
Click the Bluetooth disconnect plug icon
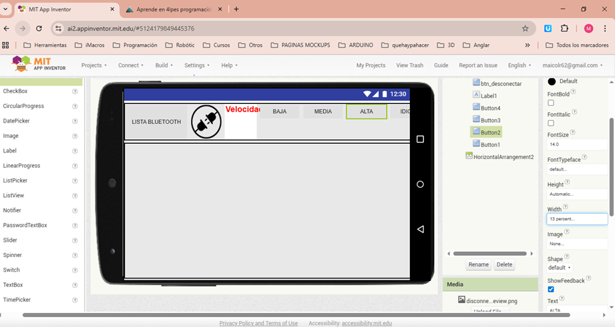click(x=206, y=122)
